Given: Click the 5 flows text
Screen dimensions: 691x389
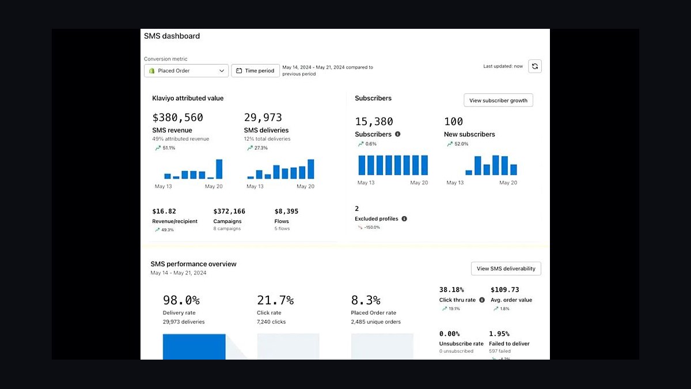Looking at the screenshot, I should [282, 229].
